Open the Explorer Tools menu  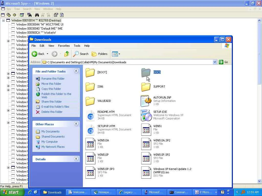point(77,46)
